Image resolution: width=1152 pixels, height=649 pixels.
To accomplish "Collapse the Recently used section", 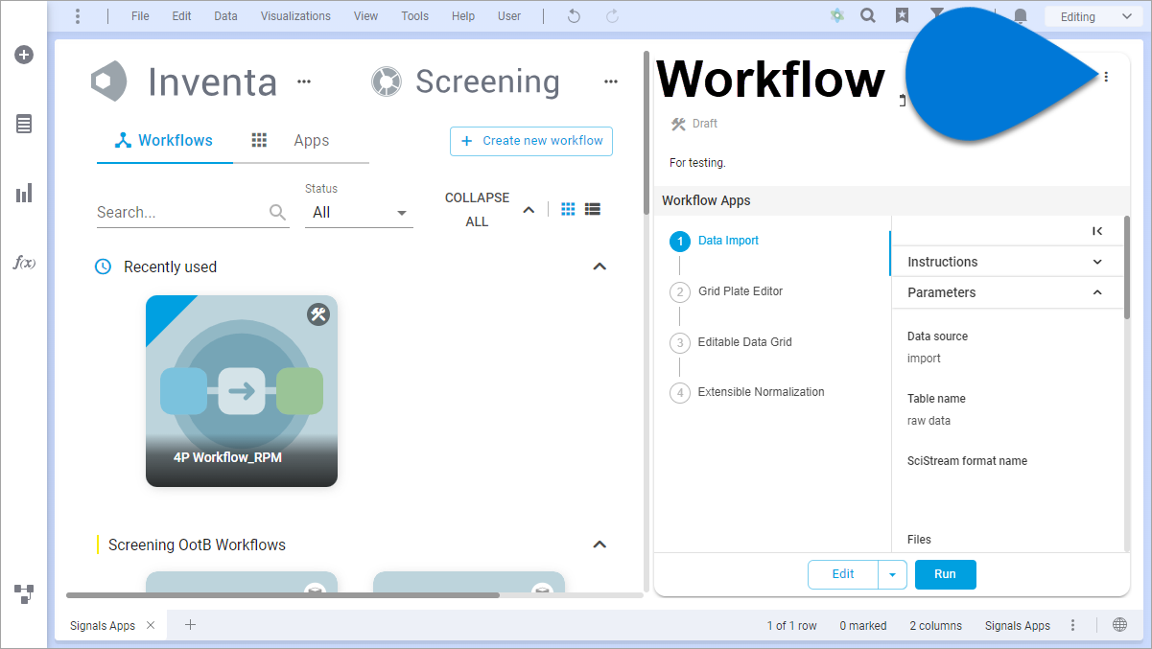I will (600, 267).
